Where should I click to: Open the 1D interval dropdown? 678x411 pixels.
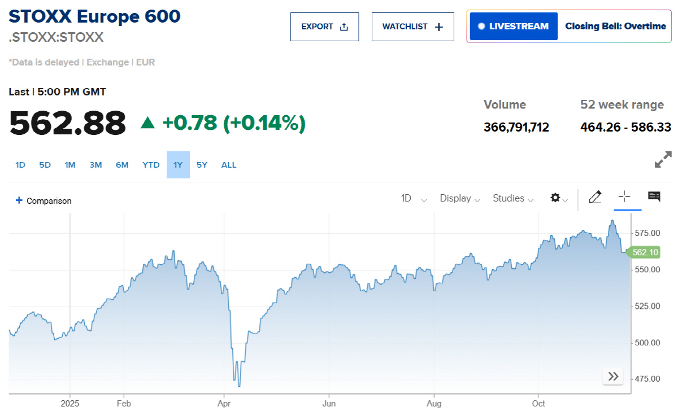[413, 198]
